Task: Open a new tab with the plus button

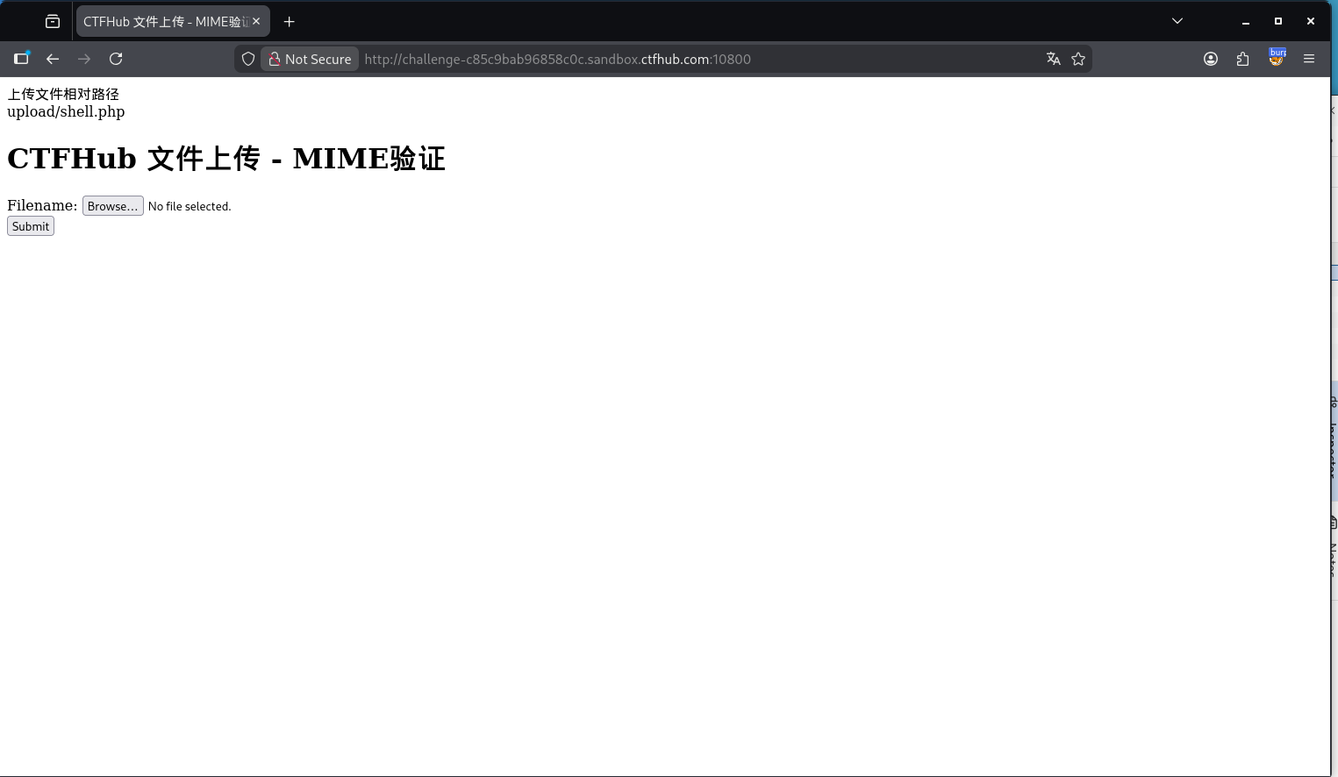Action: click(290, 21)
